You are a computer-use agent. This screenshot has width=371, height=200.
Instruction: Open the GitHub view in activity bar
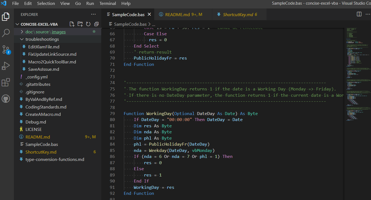tap(6, 99)
